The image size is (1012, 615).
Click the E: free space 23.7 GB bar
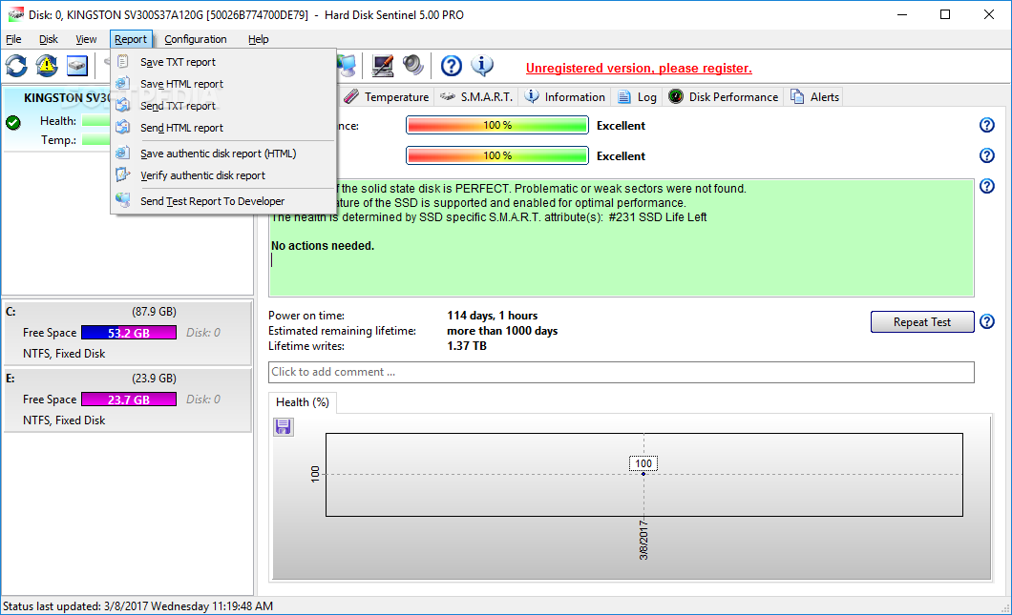pos(129,400)
